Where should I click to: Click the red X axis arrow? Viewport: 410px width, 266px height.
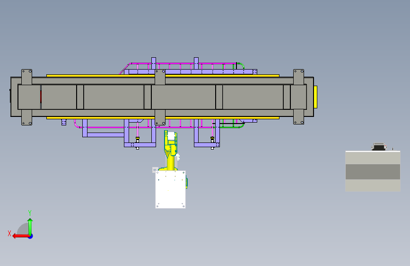click(x=21, y=236)
